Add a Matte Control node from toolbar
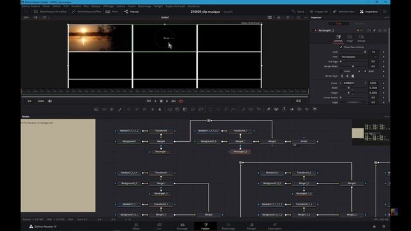The height and width of the screenshot is (231, 411). 185,109
